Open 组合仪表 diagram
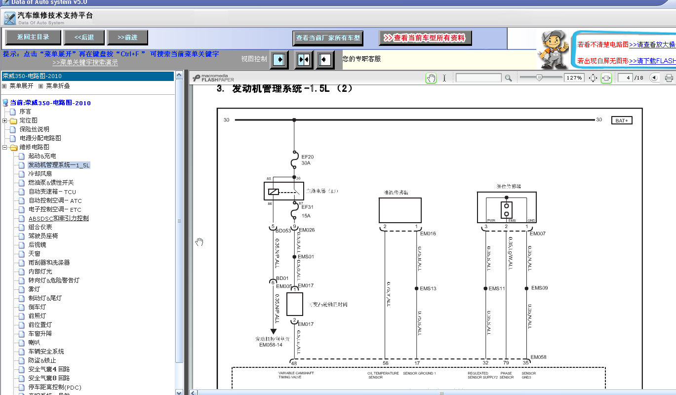This screenshot has height=395, width=676. [x=40, y=227]
